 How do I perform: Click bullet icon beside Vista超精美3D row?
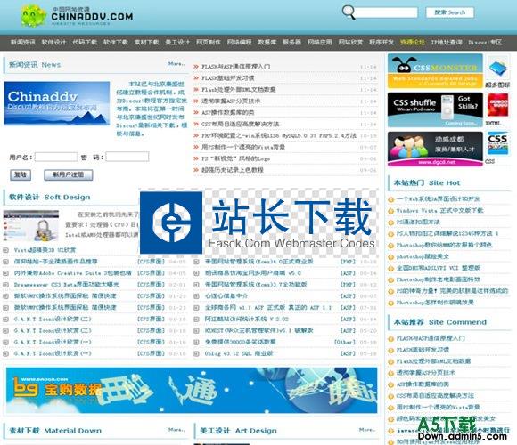(x=5, y=250)
